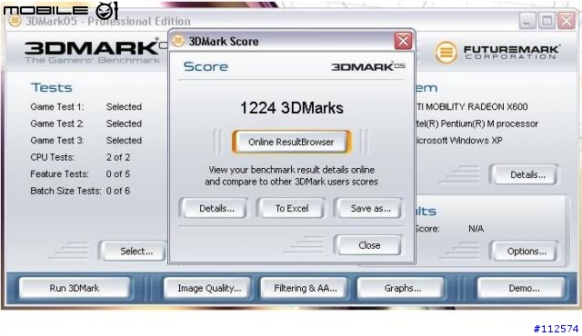
Task: Click the "Tests" section heading
Action: click(52, 87)
